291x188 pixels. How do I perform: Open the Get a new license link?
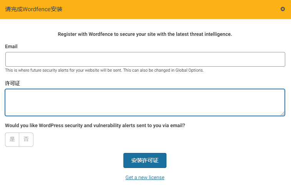[x=145, y=177]
